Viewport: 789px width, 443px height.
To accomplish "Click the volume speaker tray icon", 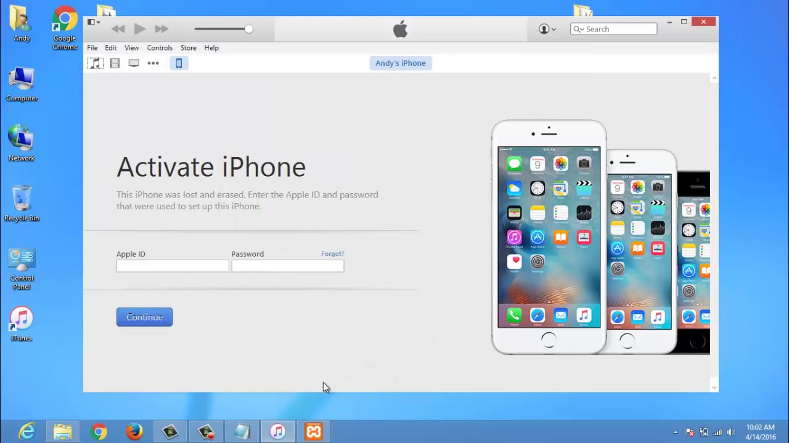I will pyautogui.click(x=732, y=433).
